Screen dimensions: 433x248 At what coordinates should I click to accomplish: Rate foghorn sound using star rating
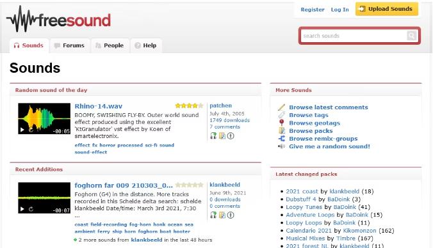pyautogui.click(x=190, y=185)
